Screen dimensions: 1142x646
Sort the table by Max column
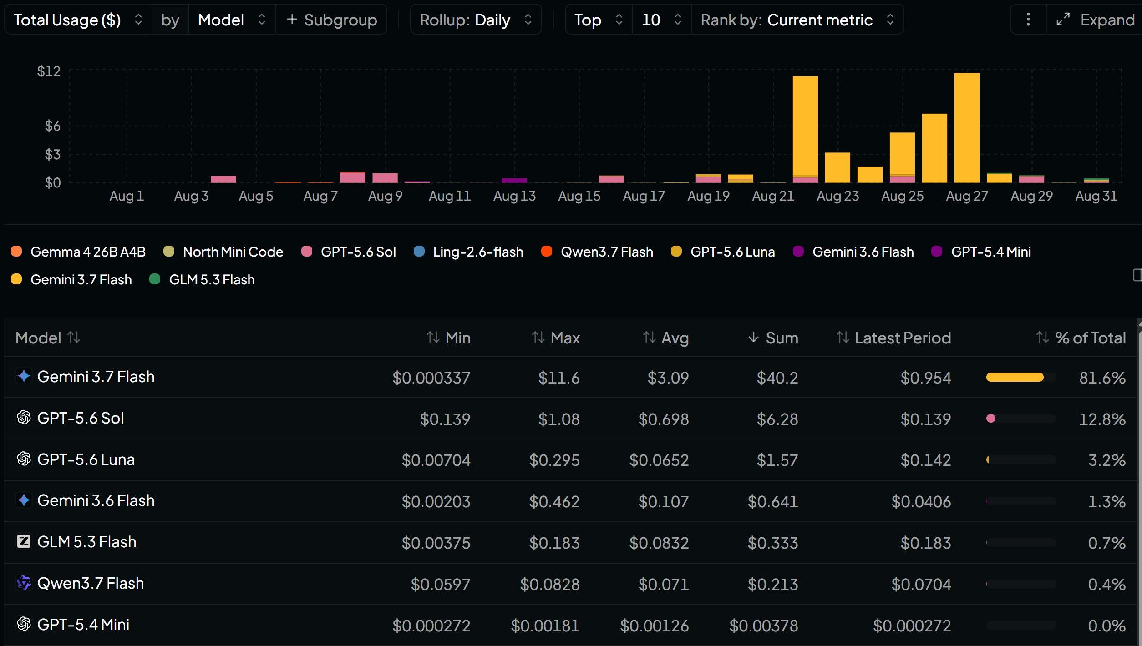556,338
